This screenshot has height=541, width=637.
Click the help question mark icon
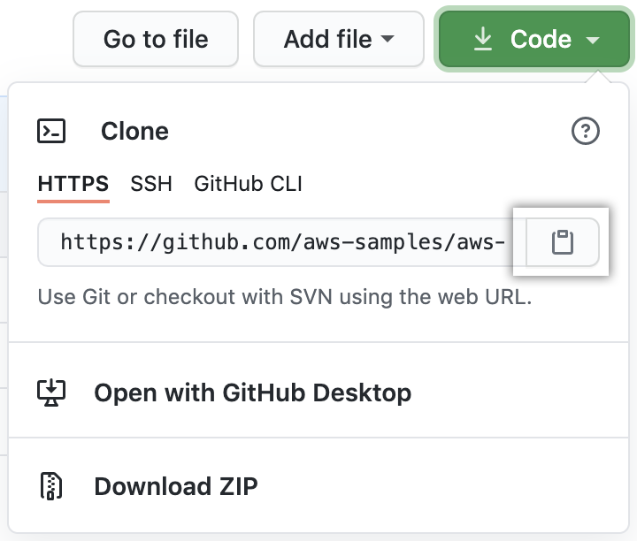click(586, 132)
